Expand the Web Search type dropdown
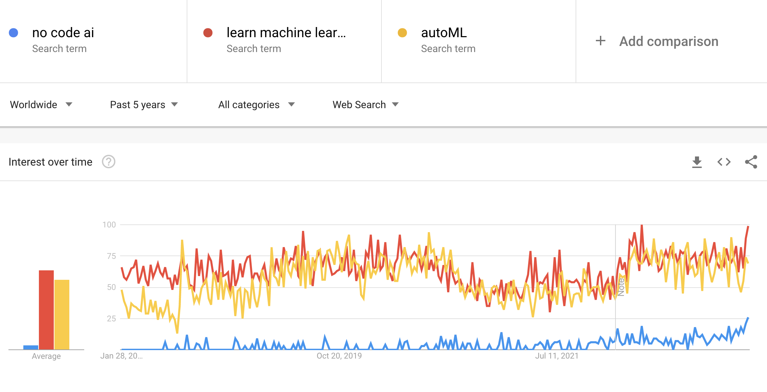Viewport: 767px width, 392px height. coord(365,105)
